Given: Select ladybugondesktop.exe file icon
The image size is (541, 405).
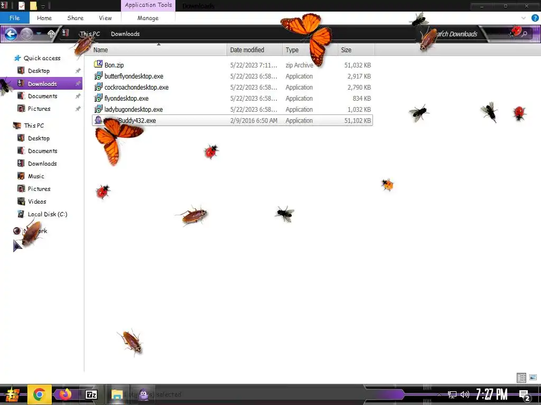Looking at the screenshot, I should point(98,109).
